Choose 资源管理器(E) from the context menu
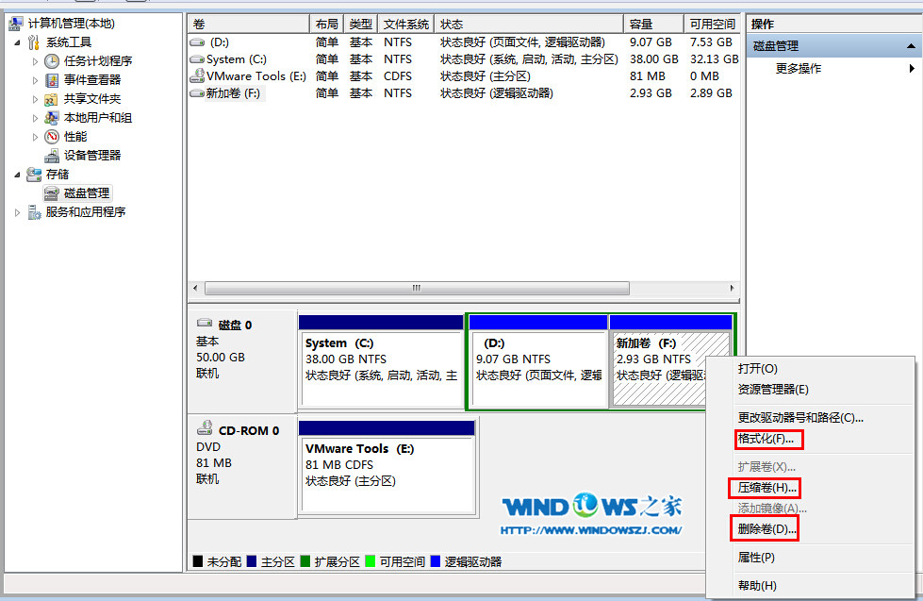The height and width of the screenshot is (601, 923). point(773,390)
